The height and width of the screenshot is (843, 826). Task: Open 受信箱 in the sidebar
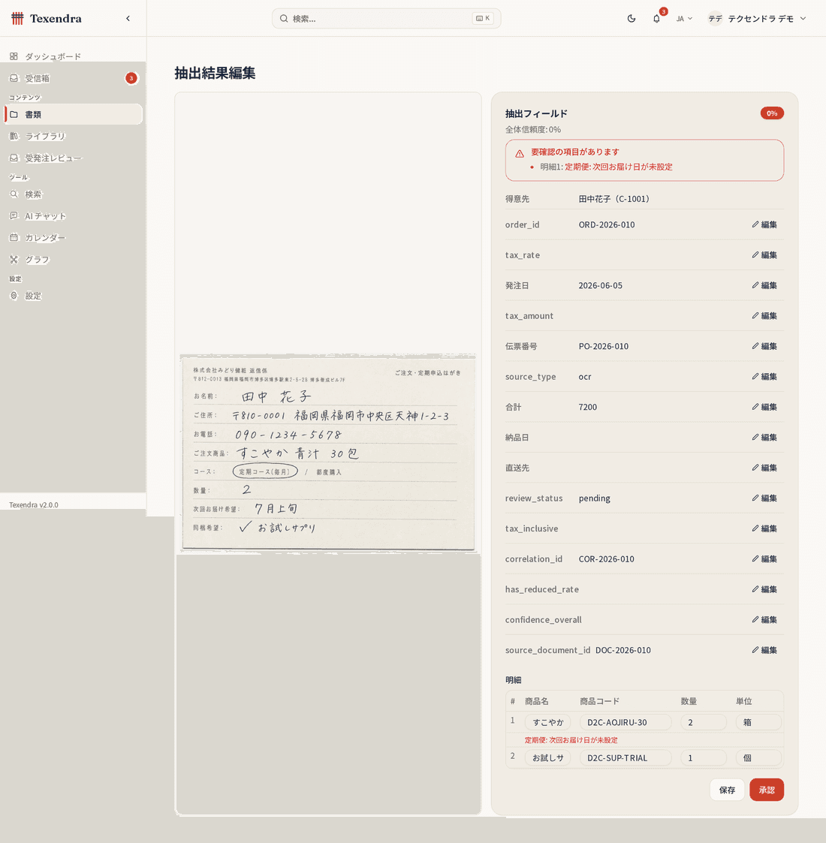[x=73, y=78]
